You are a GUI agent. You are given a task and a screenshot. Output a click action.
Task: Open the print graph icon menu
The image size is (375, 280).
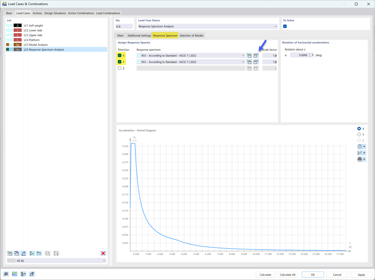(361, 159)
